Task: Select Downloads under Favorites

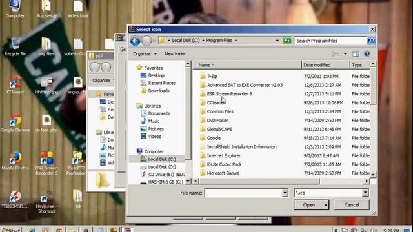Action: tap(159, 91)
